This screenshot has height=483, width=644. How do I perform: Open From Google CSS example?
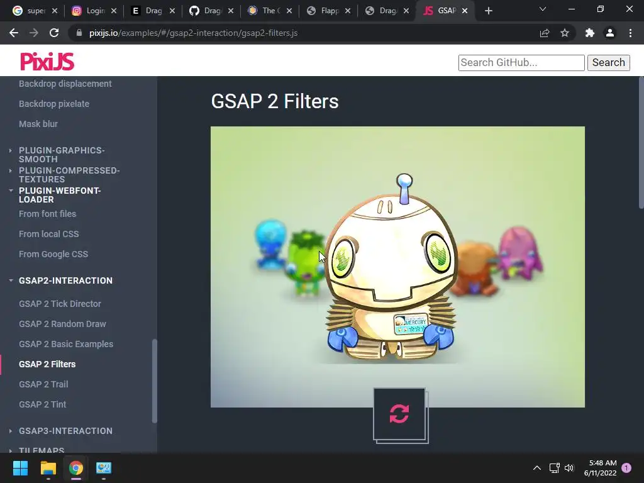53,254
